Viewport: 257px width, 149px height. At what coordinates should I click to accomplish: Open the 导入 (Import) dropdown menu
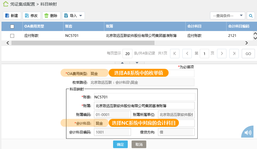pos(73,16)
